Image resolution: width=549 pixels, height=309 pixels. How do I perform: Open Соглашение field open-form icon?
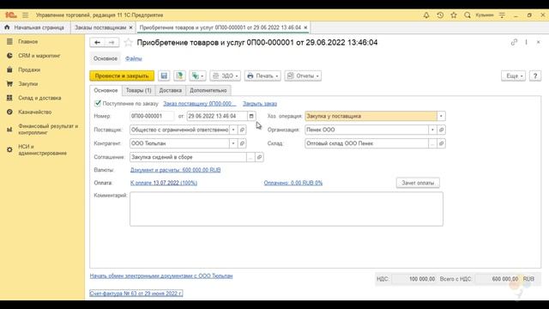[x=259, y=157]
